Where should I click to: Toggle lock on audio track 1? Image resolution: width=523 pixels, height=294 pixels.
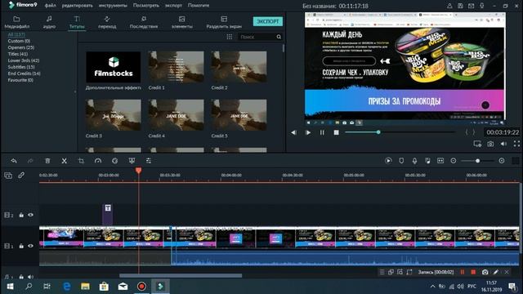click(x=21, y=277)
